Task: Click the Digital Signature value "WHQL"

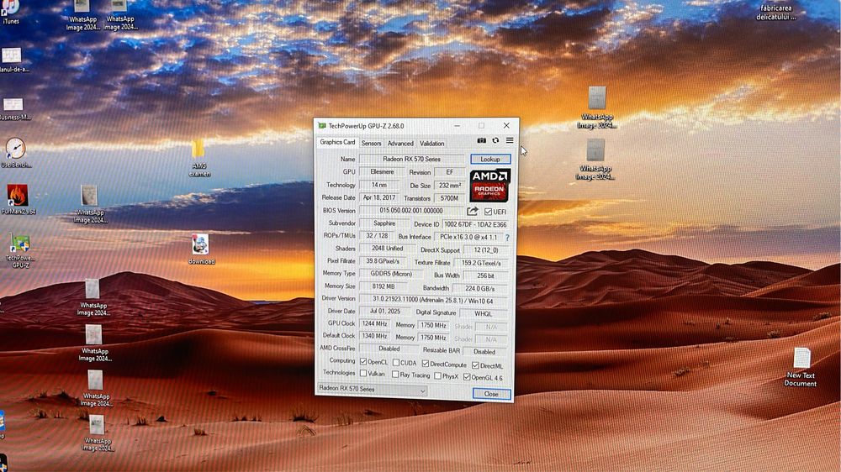Action: coord(484,314)
